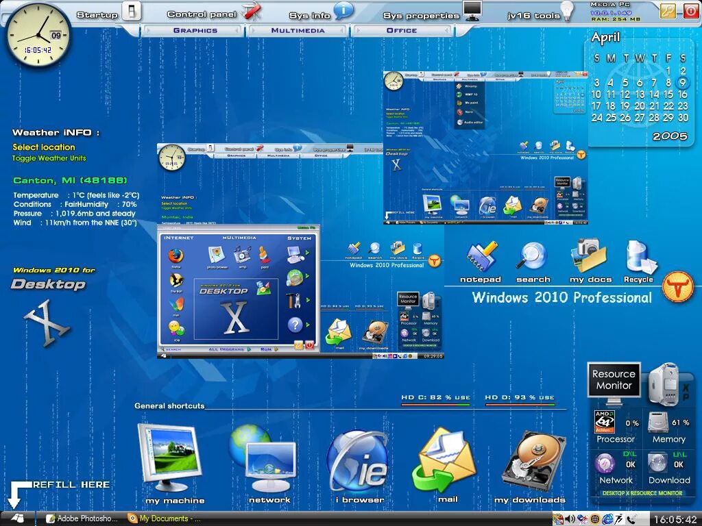Open Control panel via Swiss knife icon
Viewport: 702px width, 526px height.
[x=252, y=11]
